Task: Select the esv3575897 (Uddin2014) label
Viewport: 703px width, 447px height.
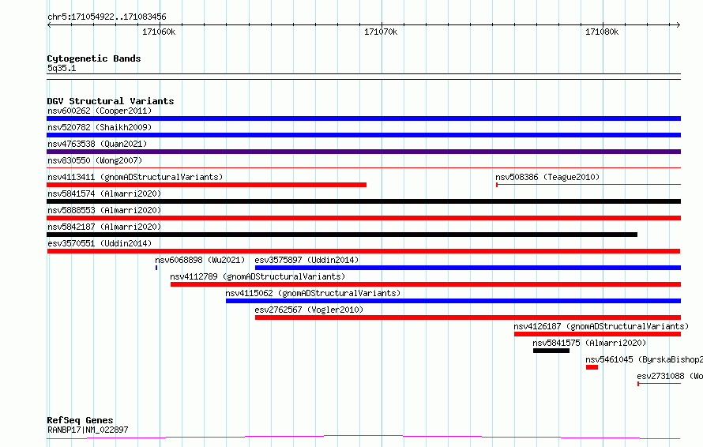Action: coord(306,260)
